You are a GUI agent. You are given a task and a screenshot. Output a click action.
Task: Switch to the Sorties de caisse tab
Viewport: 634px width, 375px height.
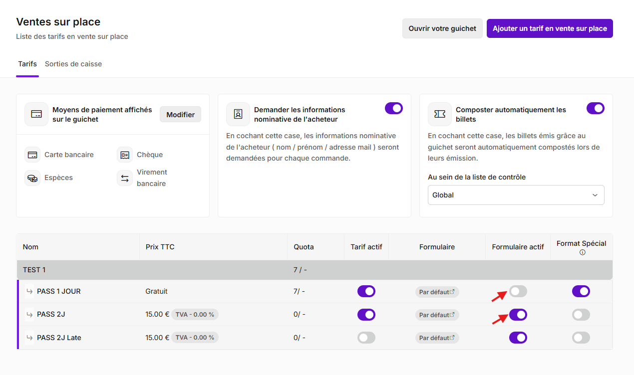pos(73,64)
